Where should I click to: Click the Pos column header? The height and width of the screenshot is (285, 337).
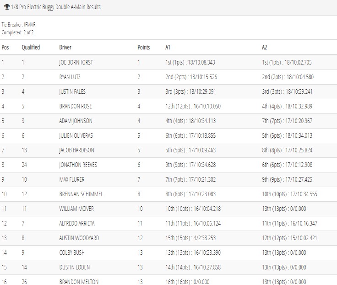pyautogui.click(x=5, y=47)
